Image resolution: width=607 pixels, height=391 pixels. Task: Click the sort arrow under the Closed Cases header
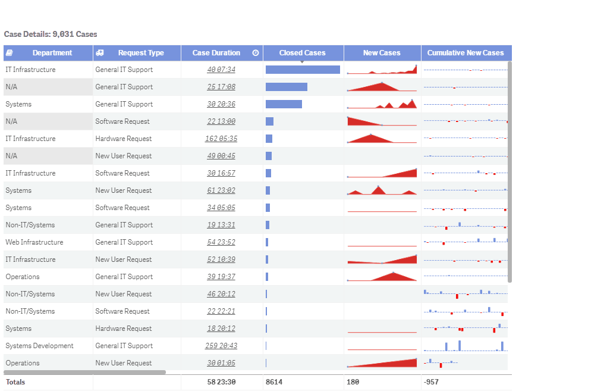[302, 62]
